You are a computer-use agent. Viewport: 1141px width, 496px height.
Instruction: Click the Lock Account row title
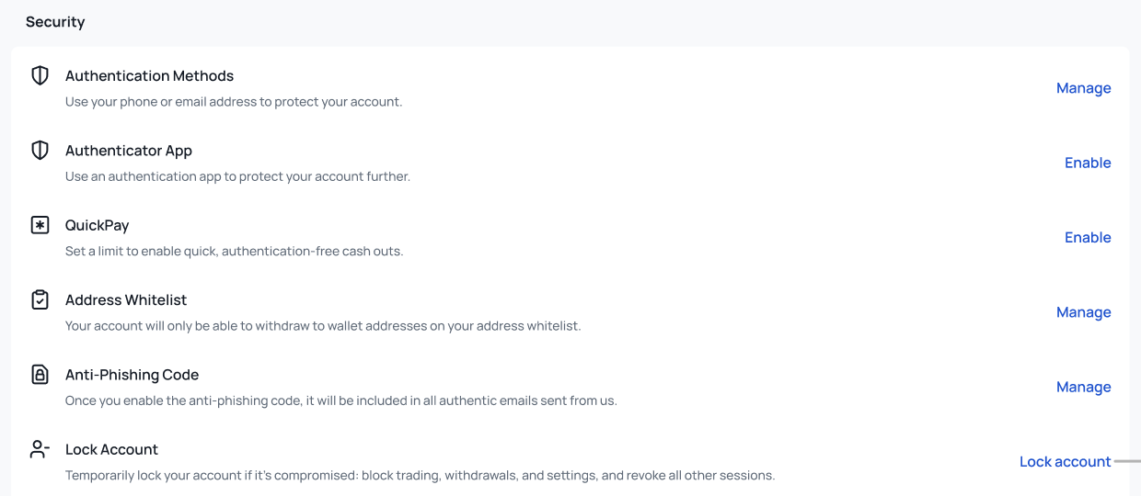click(x=111, y=449)
